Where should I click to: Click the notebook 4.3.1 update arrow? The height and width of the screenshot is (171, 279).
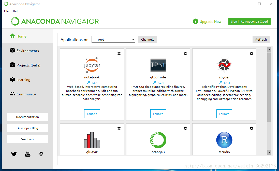pyautogui.click(x=89, y=82)
